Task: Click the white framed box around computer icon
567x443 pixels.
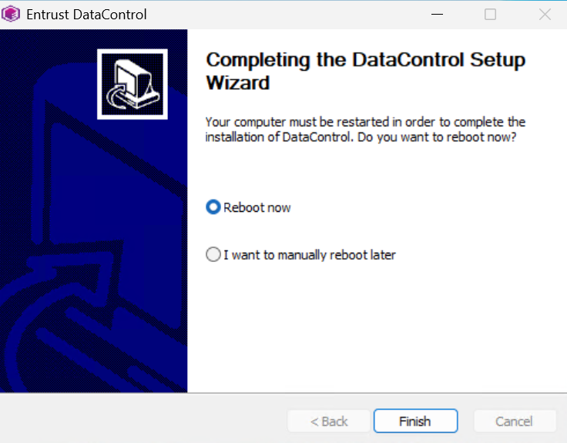Action: [x=133, y=84]
